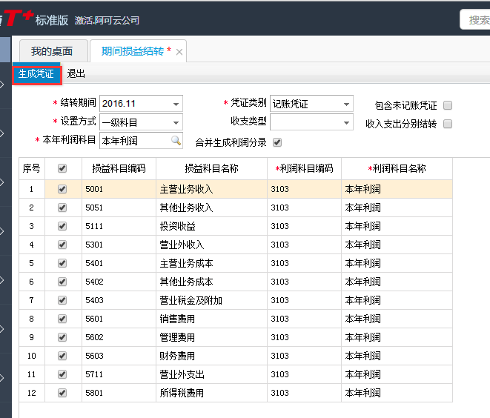Expand the 收支类型 dropdown
This screenshot has width=490, height=418.
coord(346,122)
